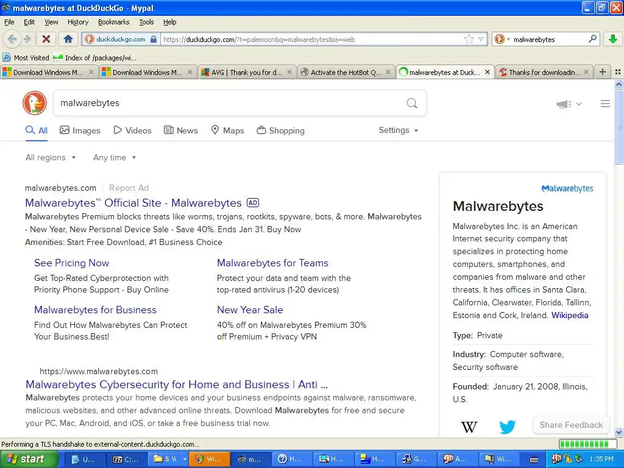Open the History menu
This screenshot has height=468, width=624.
tap(77, 22)
